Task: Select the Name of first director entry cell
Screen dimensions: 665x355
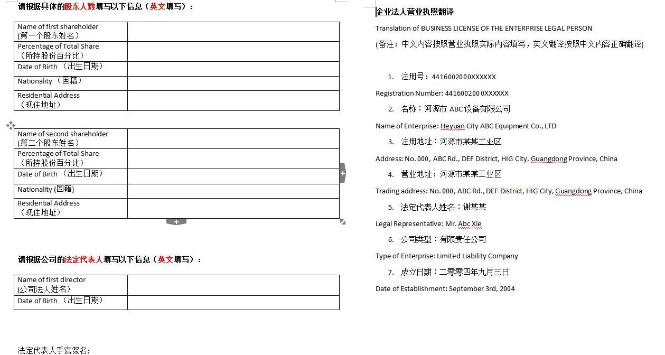Action: click(x=232, y=285)
